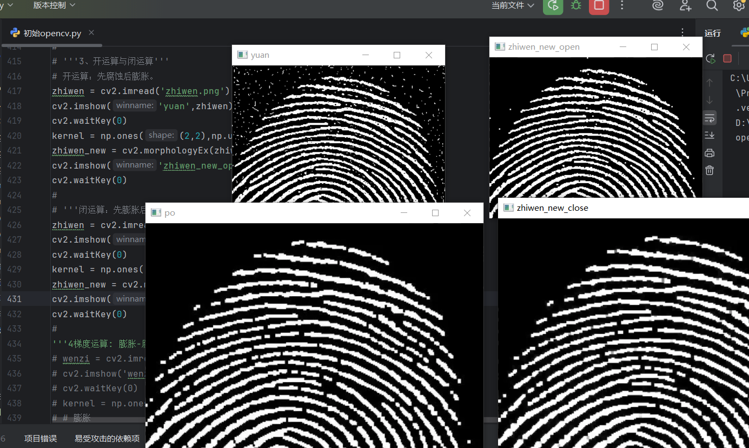Screen dimensions: 749x448
Task: Click gutter line number 431
Action: click(15, 299)
